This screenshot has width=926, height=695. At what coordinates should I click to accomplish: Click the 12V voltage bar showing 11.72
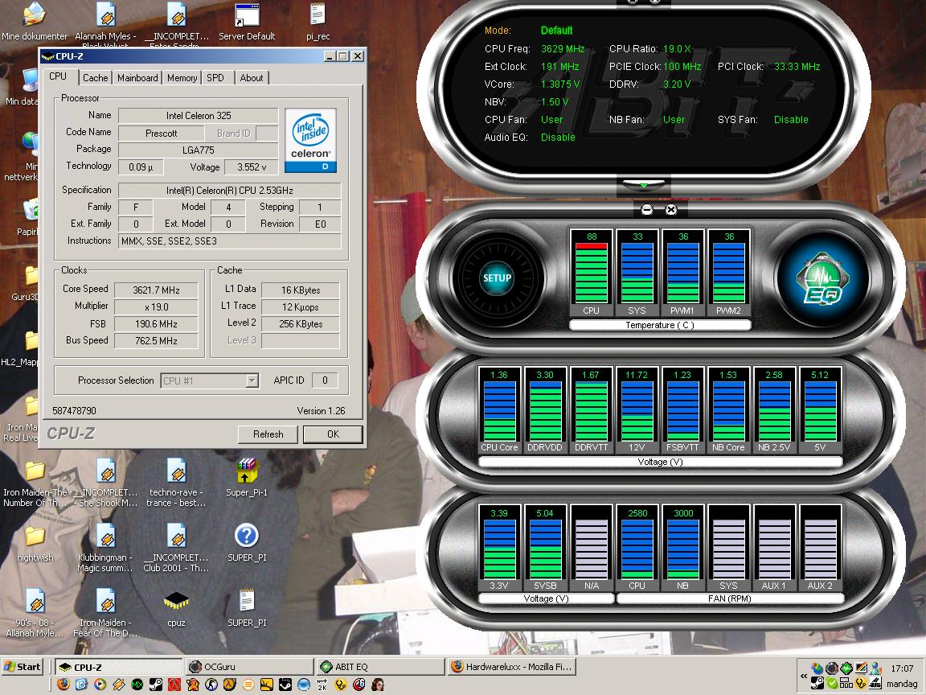(x=637, y=411)
